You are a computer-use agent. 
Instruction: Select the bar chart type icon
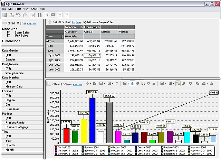pyautogui.click(x=132, y=83)
